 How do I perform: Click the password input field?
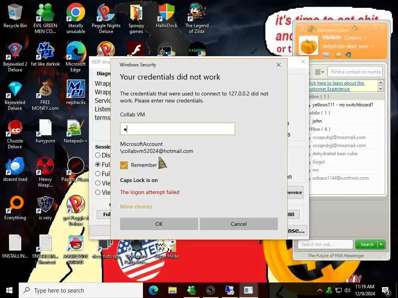coord(177,129)
